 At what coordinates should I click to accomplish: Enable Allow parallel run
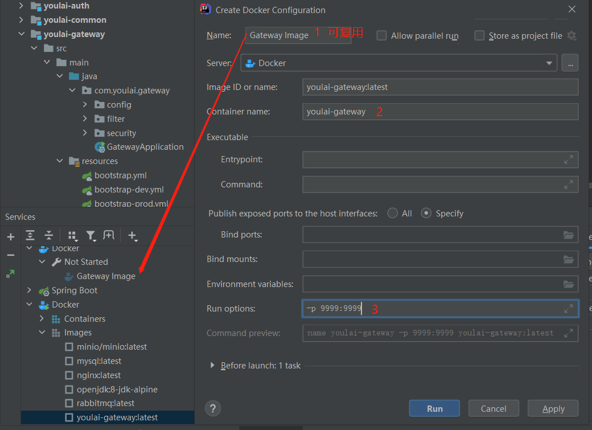[x=382, y=35]
